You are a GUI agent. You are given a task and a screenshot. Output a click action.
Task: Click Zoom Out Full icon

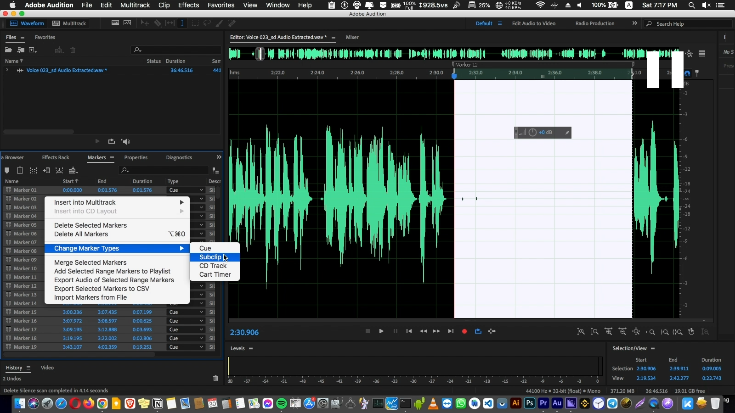coord(636,332)
